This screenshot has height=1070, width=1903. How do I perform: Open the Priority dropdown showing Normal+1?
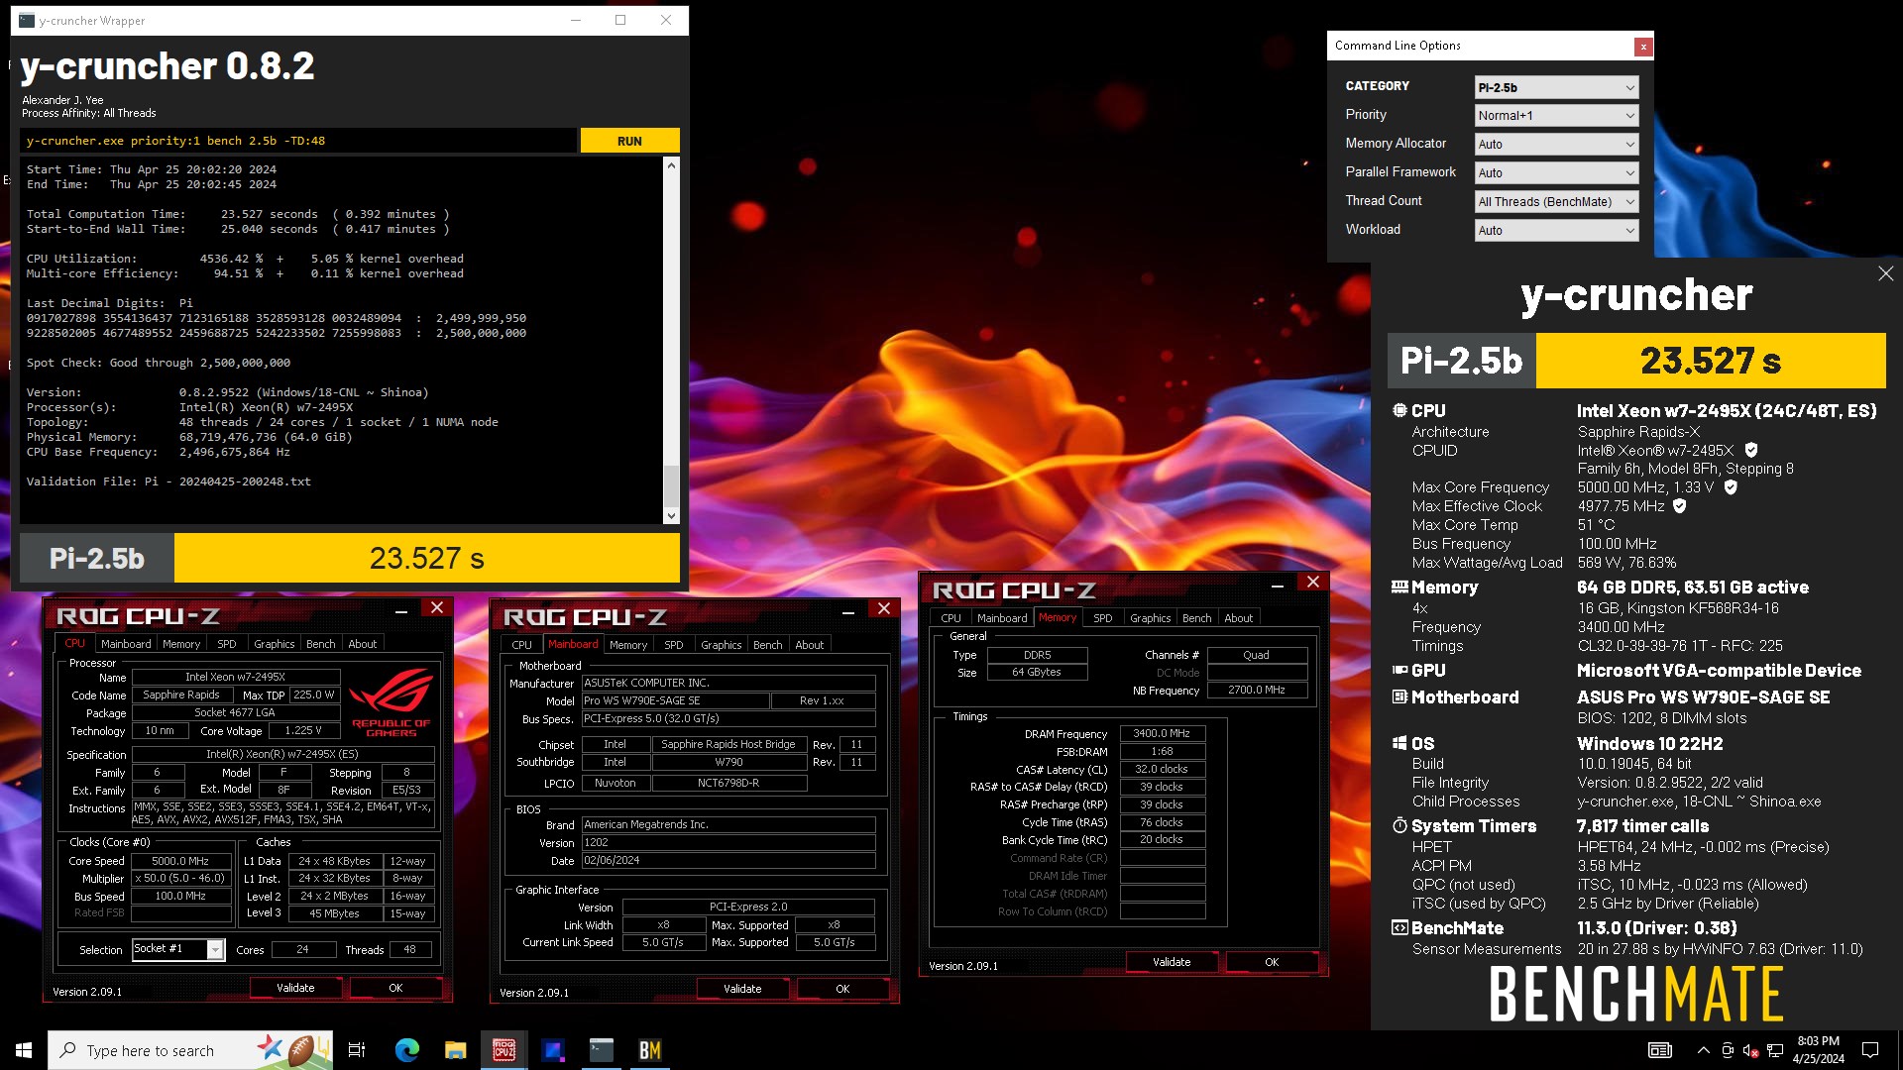[1556, 116]
